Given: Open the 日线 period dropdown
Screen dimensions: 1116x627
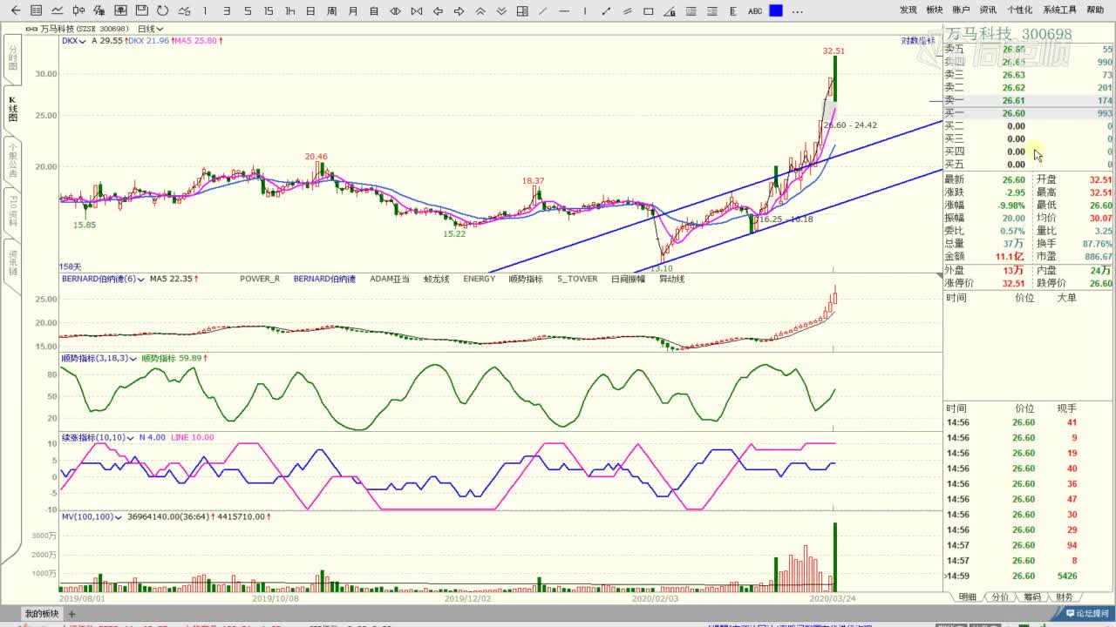Looking at the screenshot, I should coord(151,29).
